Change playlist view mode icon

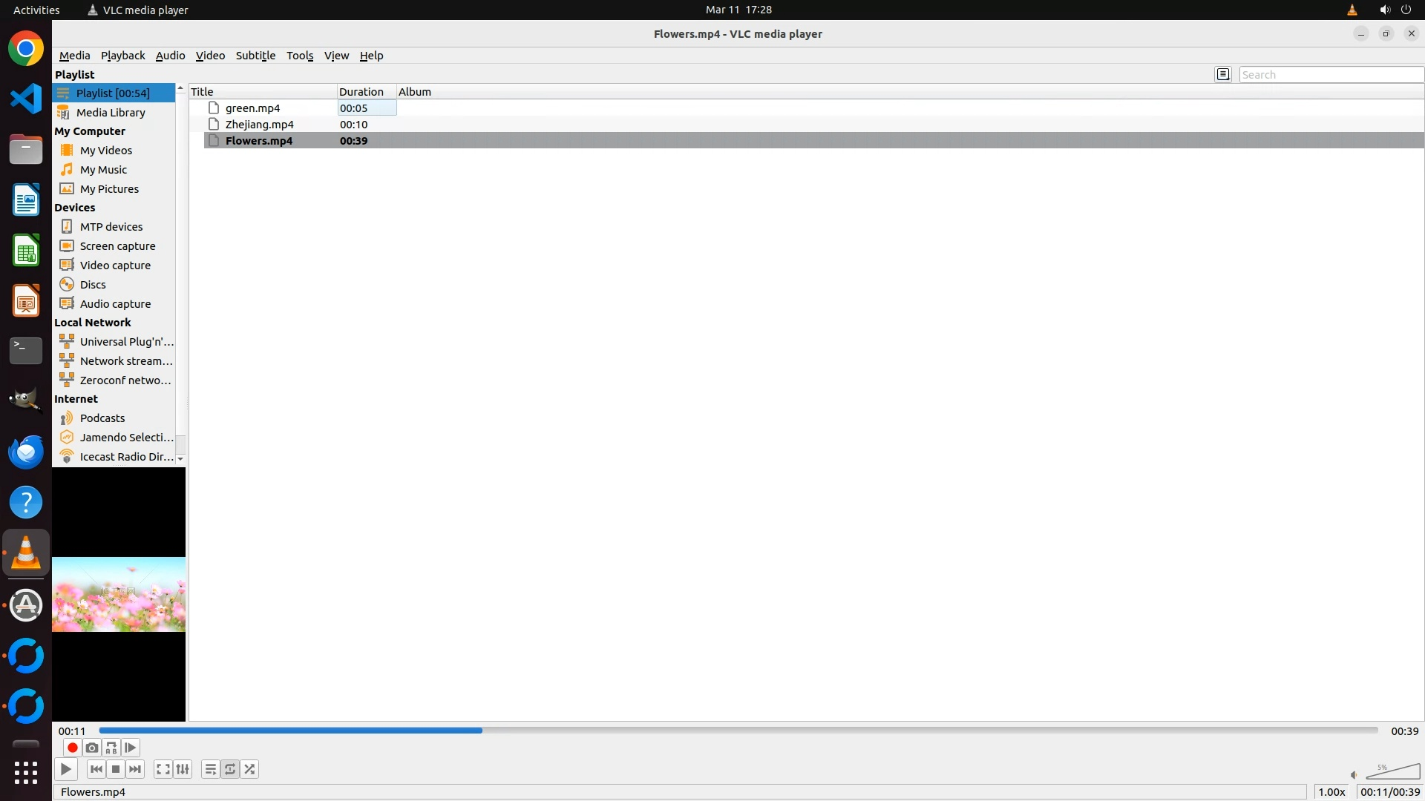[1223, 74]
